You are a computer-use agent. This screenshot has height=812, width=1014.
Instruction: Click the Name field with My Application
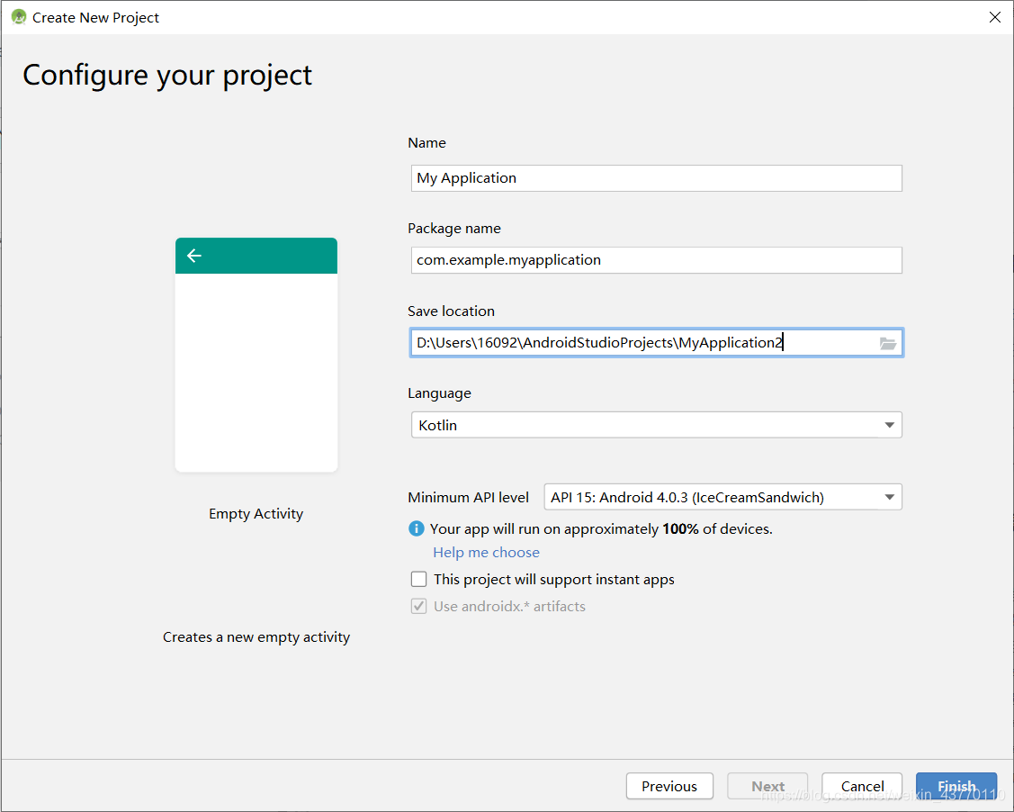[x=657, y=178]
